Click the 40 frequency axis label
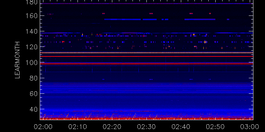This screenshot has width=265, height=132. click(33, 110)
